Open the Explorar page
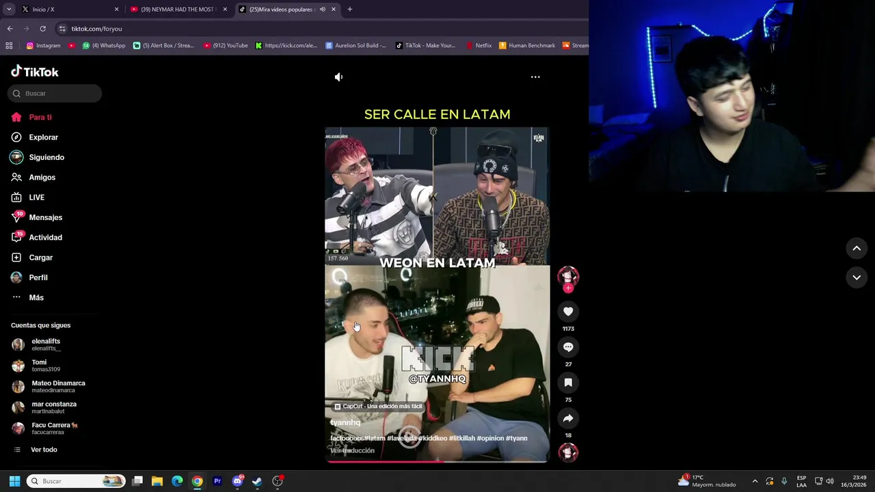875x492 pixels. point(35,137)
